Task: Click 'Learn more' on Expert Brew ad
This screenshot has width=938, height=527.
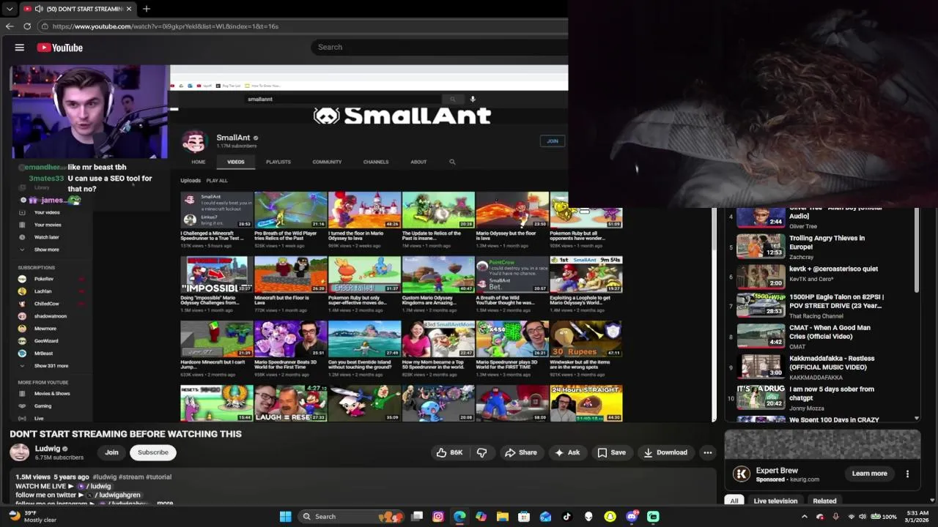Action: point(869,474)
